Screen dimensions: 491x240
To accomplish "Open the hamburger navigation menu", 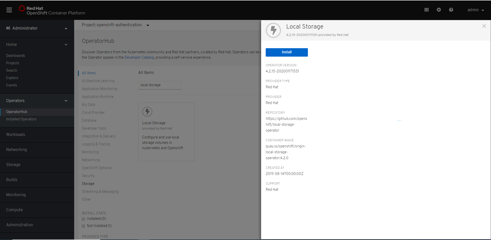I will (9, 10).
